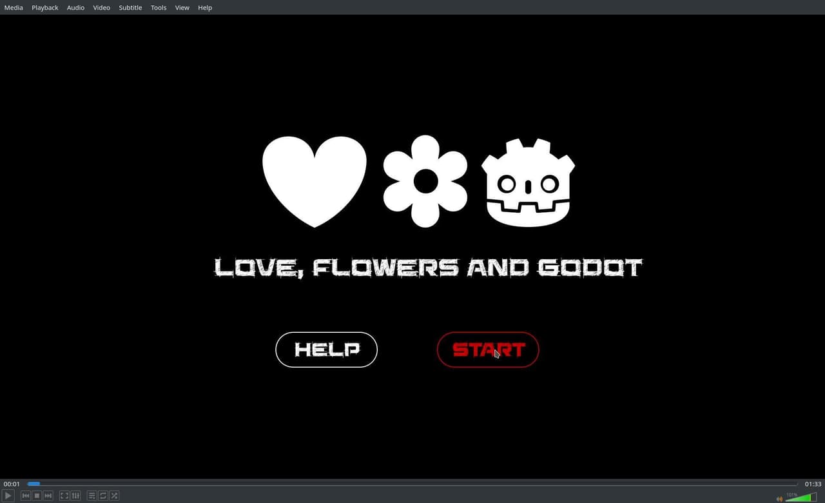Start playback with the Play button
The height and width of the screenshot is (503, 825).
click(8, 496)
